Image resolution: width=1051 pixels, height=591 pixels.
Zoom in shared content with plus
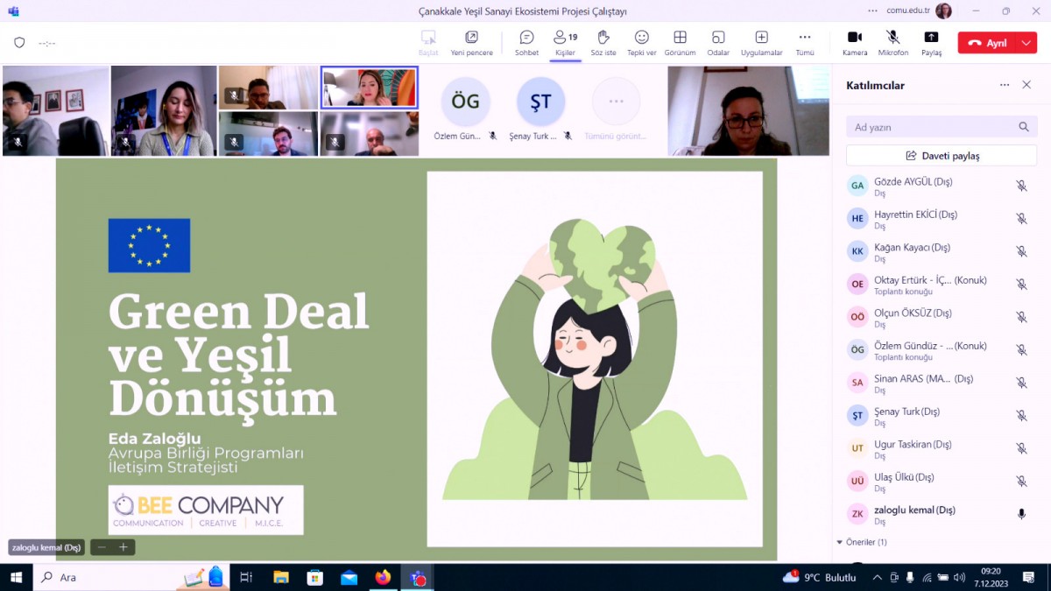point(123,547)
